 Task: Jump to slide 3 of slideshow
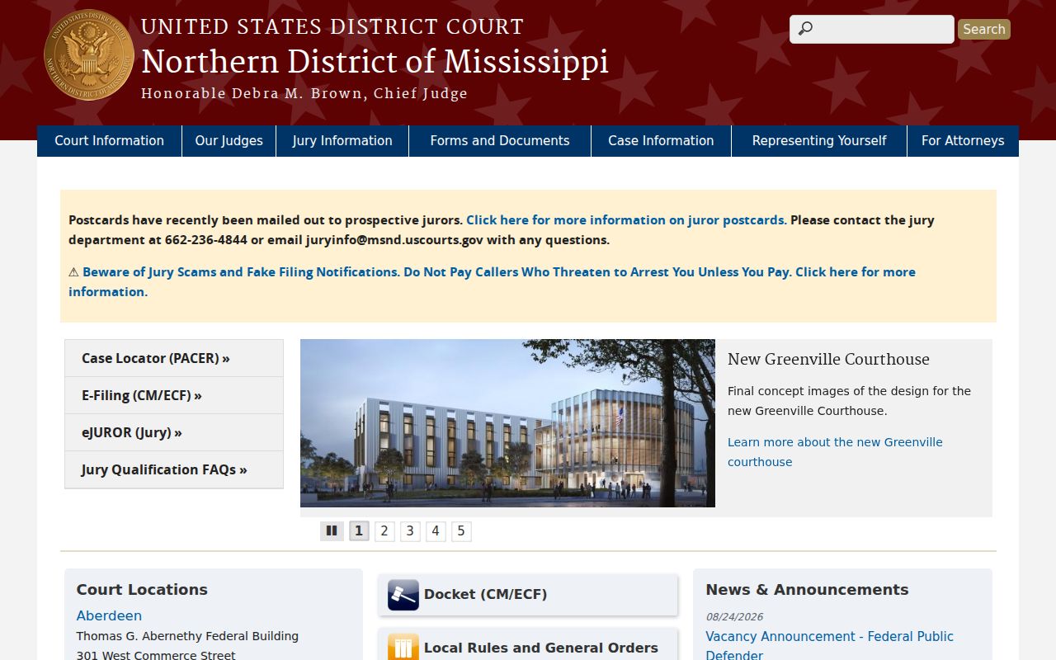click(410, 531)
